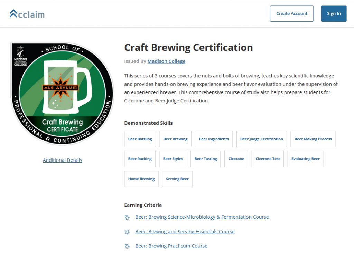
Task: Select the Serving Beer skill tag
Action: 177,179
